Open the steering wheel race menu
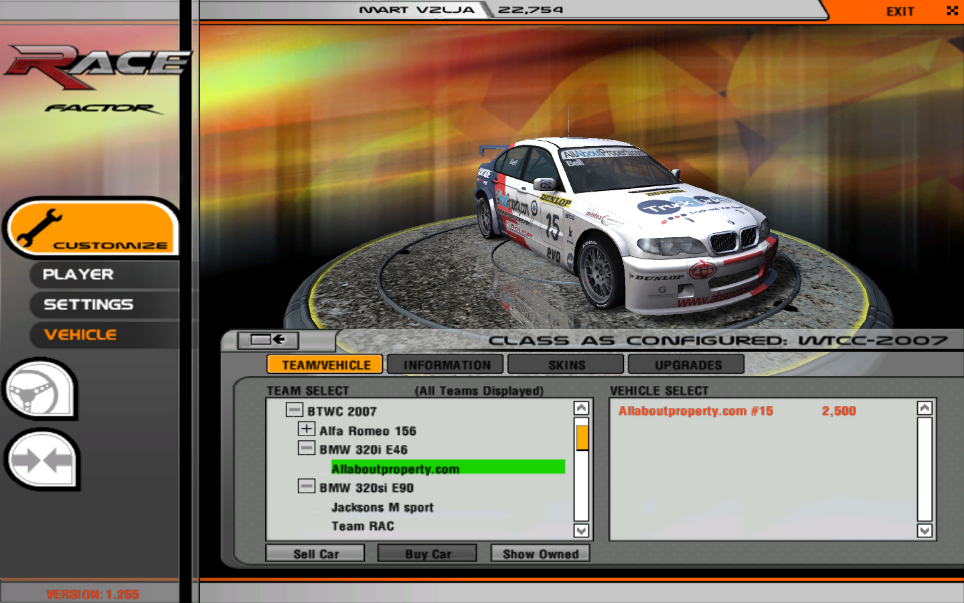Screen dimensions: 964x603 click(x=40, y=390)
